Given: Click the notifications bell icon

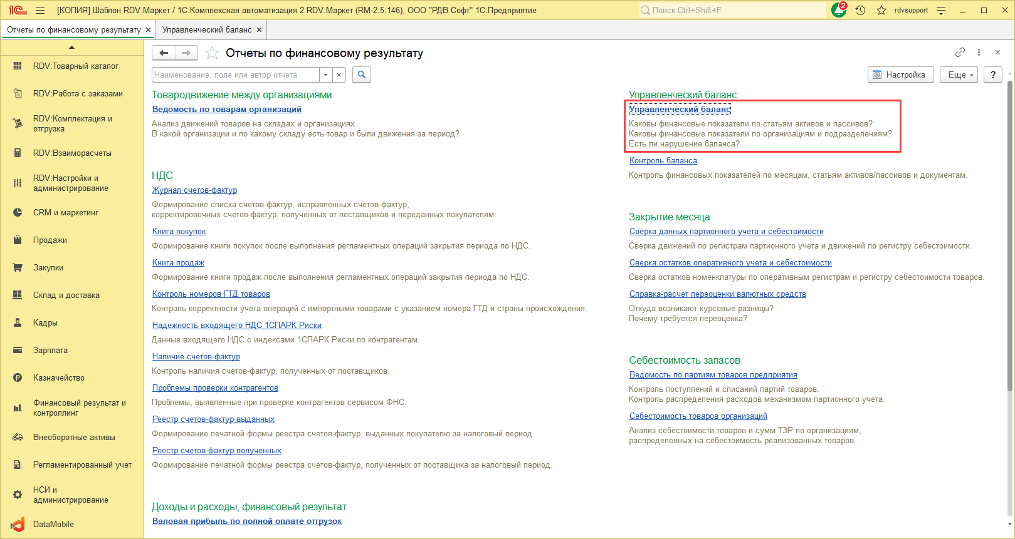Looking at the screenshot, I should click(838, 10).
